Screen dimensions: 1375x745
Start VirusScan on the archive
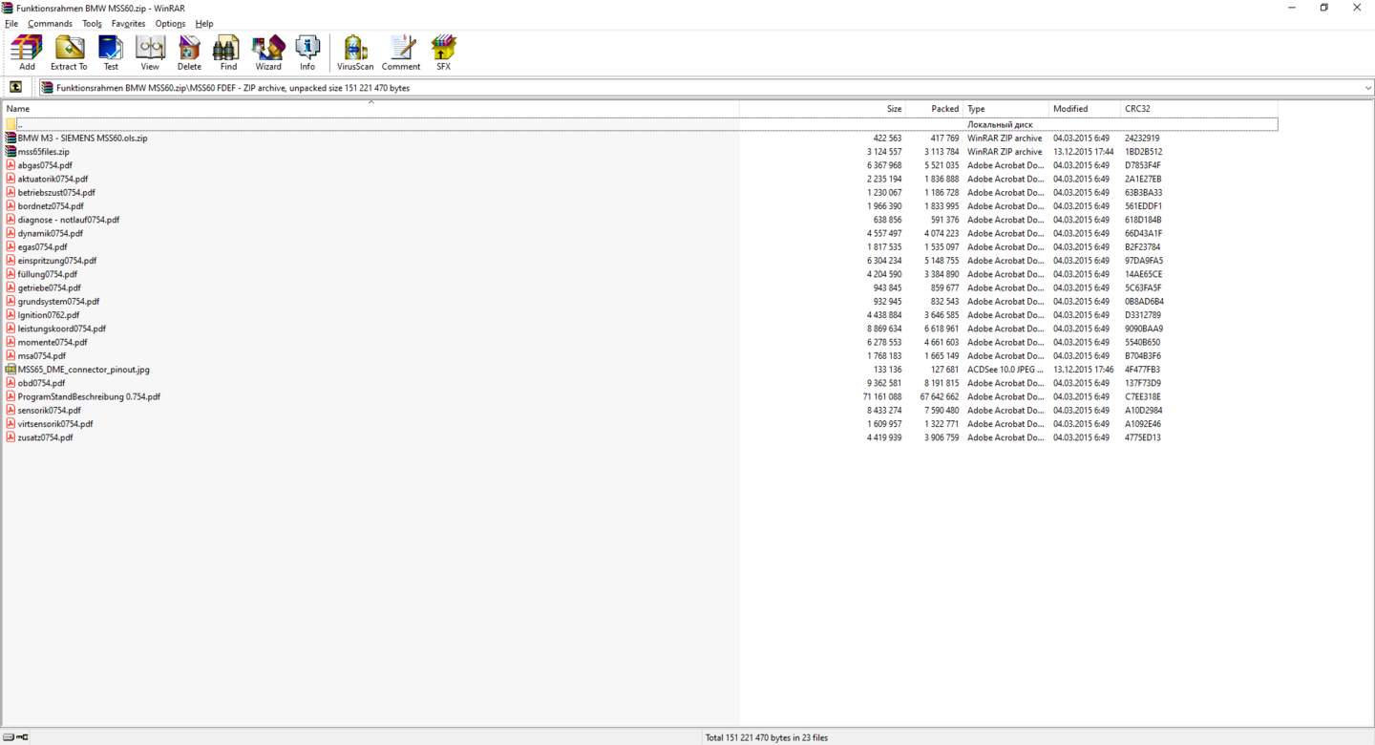[x=355, y=53]
